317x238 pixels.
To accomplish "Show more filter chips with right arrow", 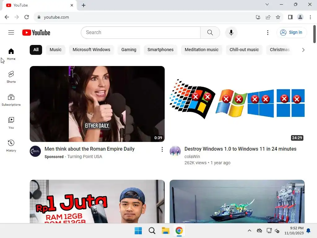I will tap(303, 50).
